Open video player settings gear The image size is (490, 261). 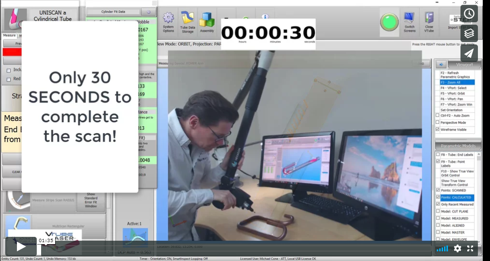click(457, 248)
